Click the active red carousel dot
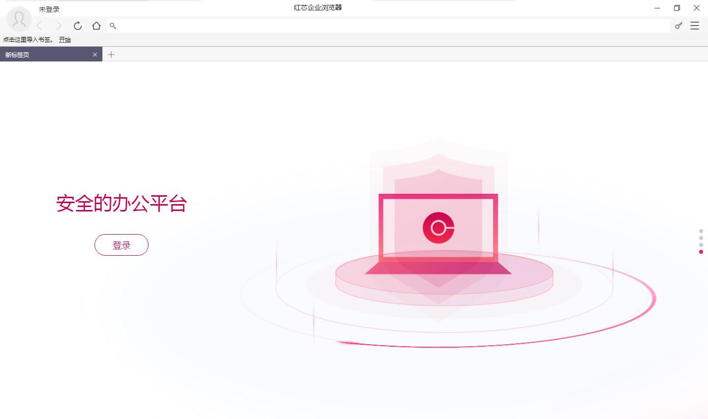The image size is (708, 419). [701, 252]
